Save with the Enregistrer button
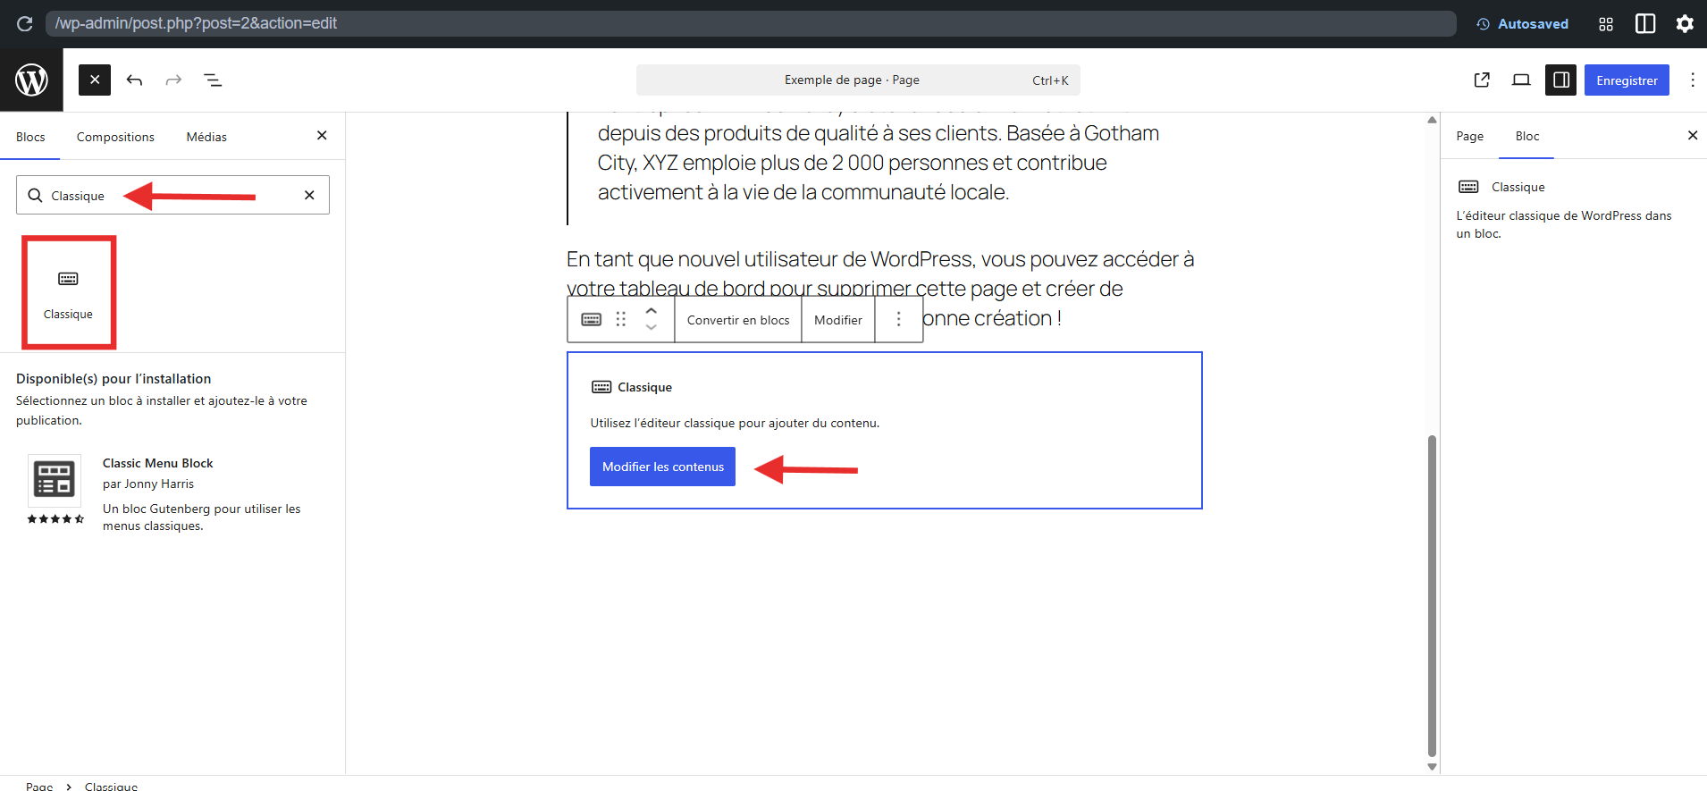This screenshot has width=1707, height=791. click(x=1627, y=80)
